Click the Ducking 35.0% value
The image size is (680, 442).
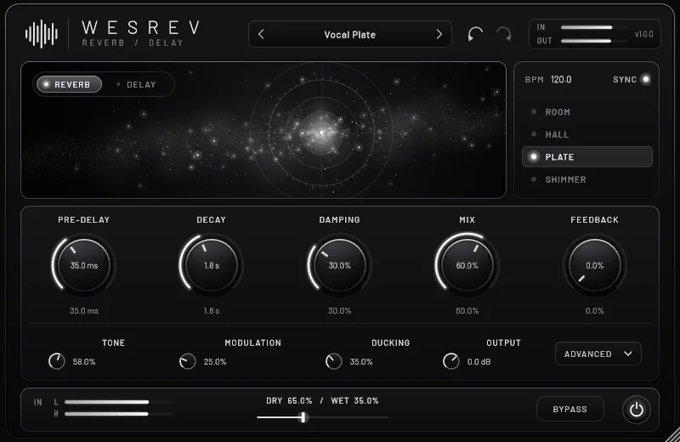(360, 361)
